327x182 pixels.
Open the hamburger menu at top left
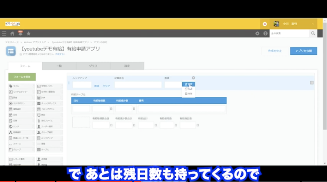[4, 33]
